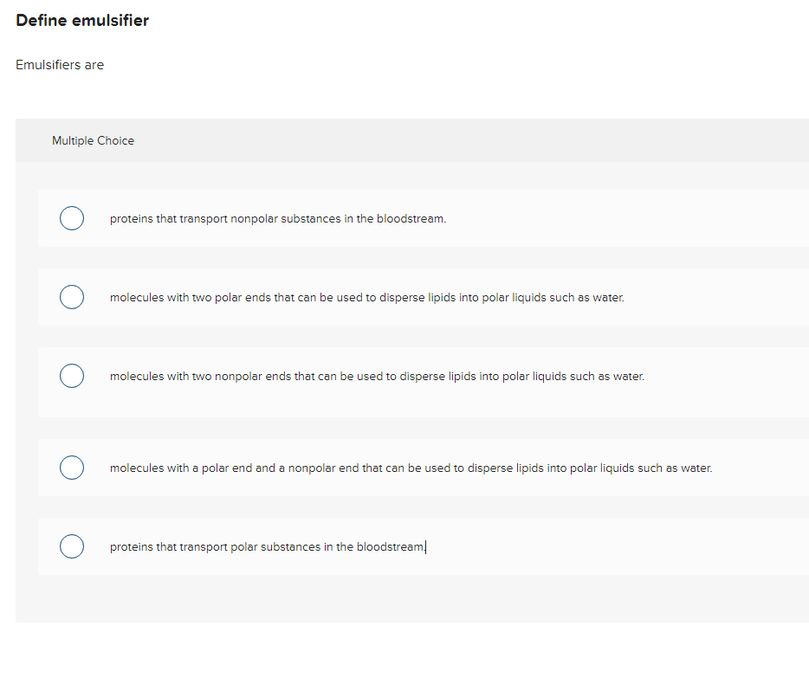Select the radio button for the proteins transporting nonpolar substances option
The image size is (809, 678).
pos(72,218)
